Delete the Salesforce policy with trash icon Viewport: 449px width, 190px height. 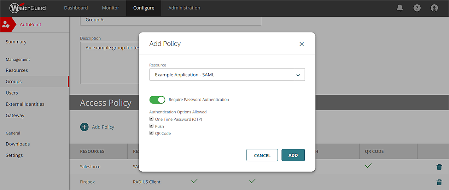click(x=439, y=167)
